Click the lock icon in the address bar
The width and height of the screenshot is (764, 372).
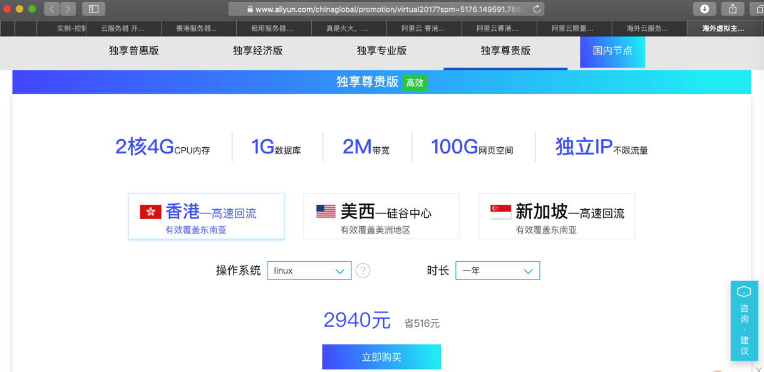(250, 9)
